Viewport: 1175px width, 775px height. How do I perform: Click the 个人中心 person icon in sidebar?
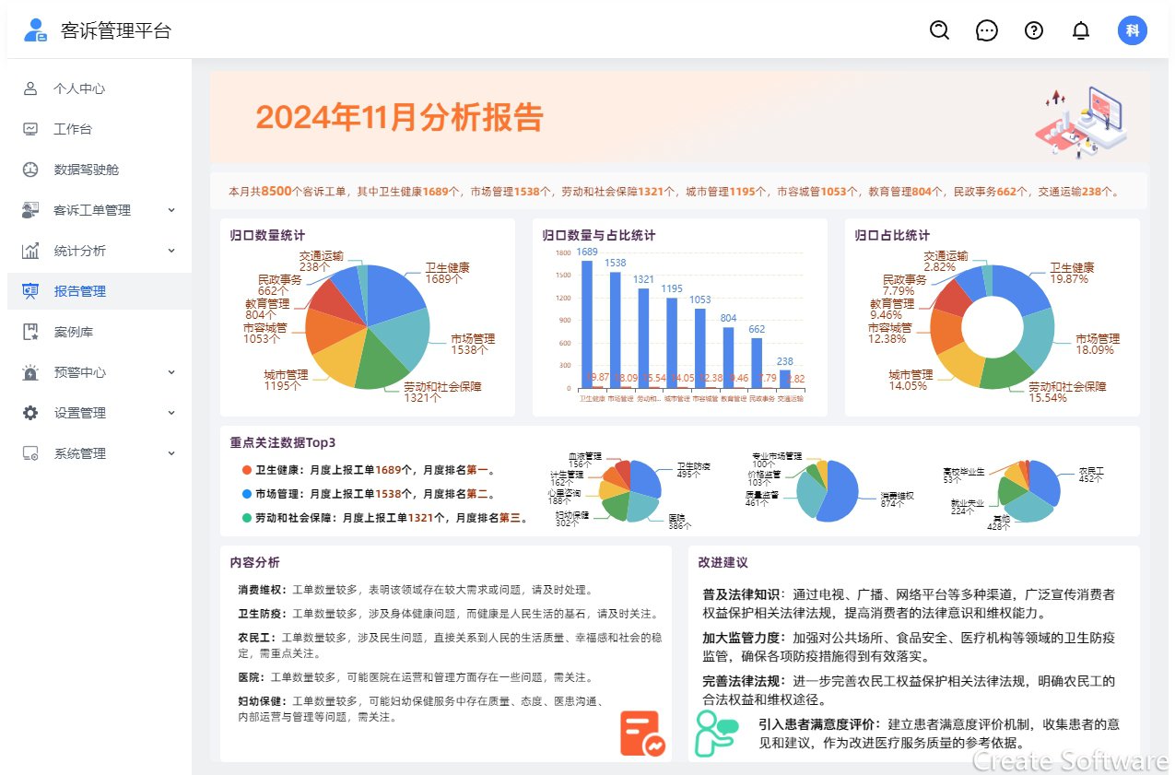tap(30, 88)
